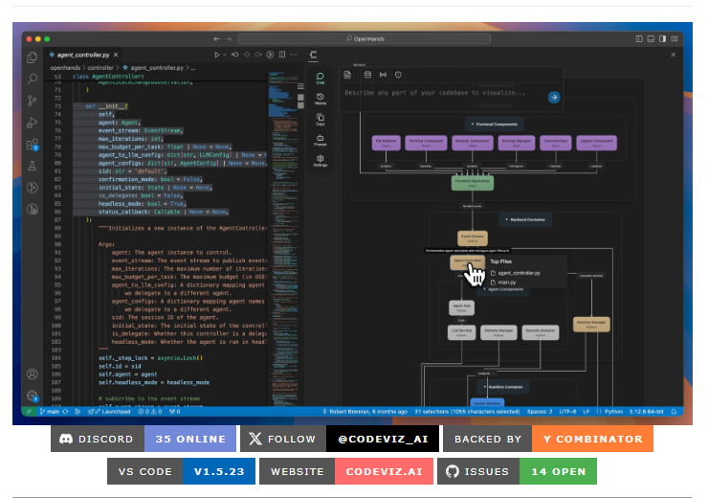708x498 pixels.
Task: Click the CodeViz Copy icon
Action: (321, 120)
